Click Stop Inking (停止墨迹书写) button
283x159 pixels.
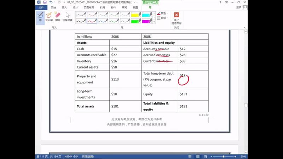pos(176,18)
